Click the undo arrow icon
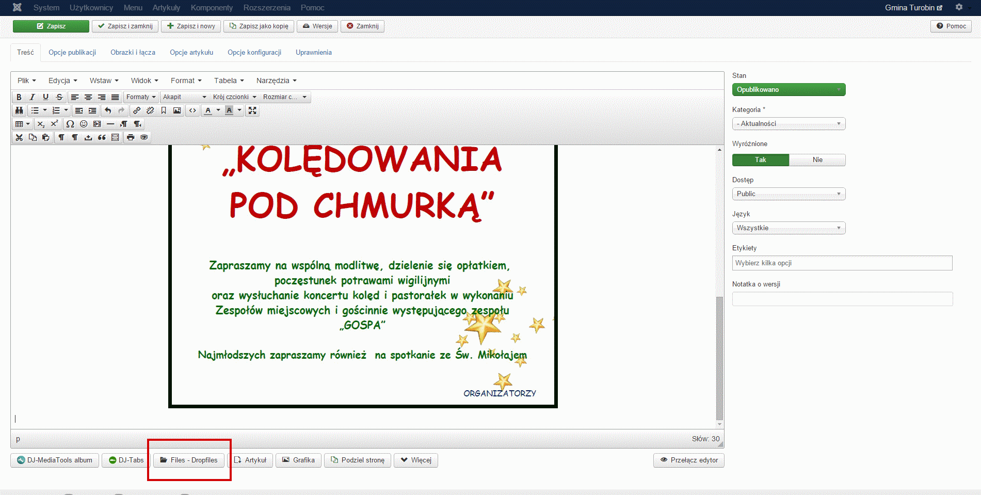 (108, 110)
